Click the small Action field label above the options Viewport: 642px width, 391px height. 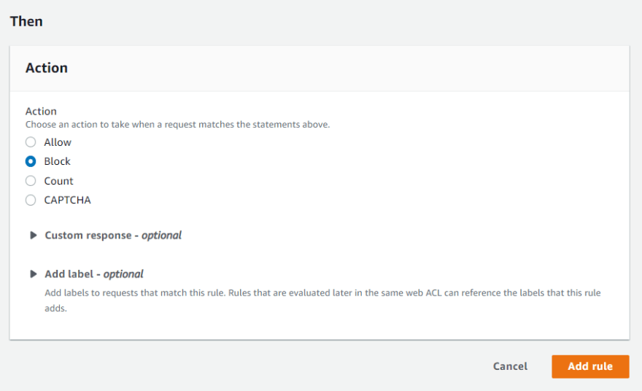click(x=41, y=111)
